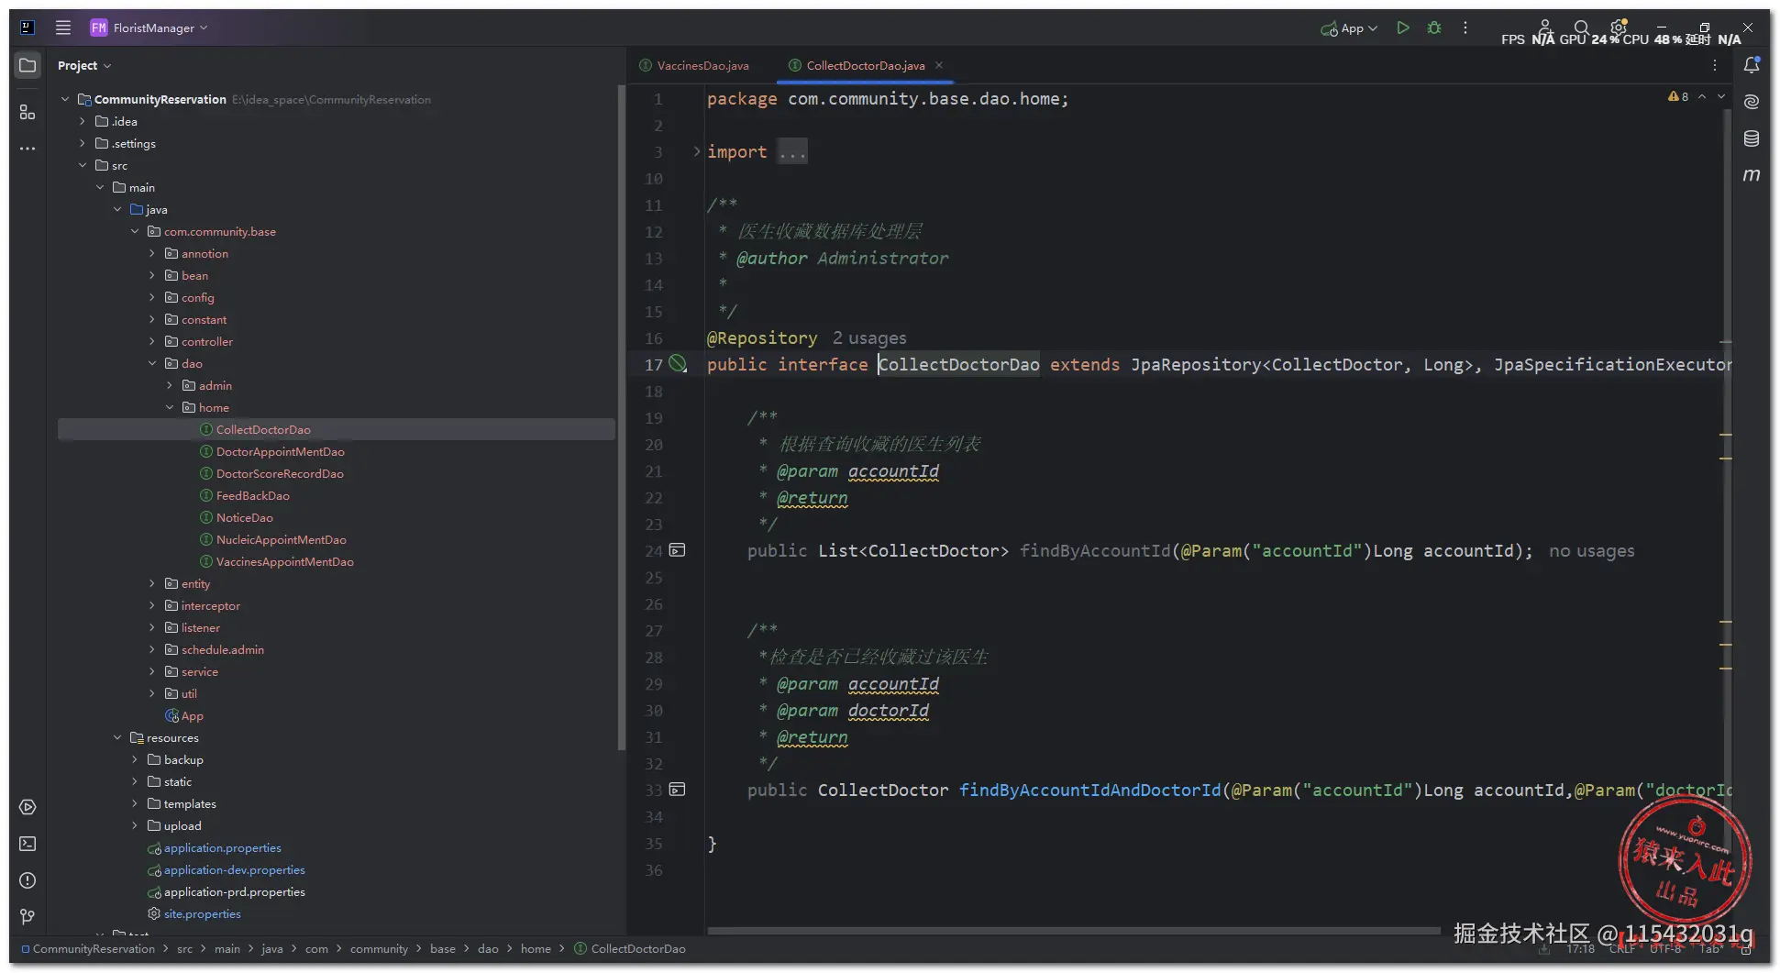Click the findByAccountIdAndDoctorId method name
1780x973 pixels.
point(1090,791)
